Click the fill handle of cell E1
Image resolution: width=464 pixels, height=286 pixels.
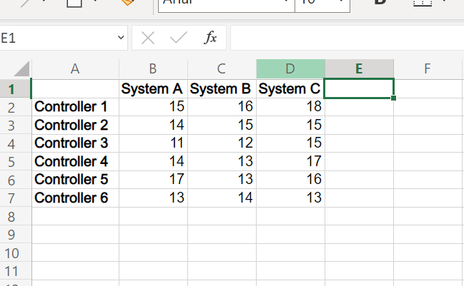(393, 98)
